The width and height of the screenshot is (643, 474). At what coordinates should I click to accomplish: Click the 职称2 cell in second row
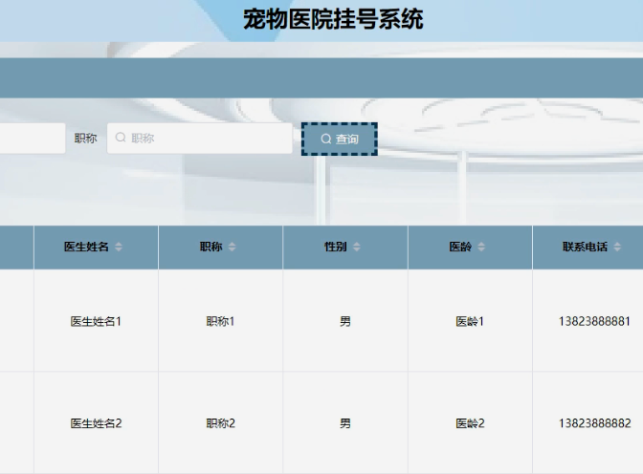pyautogui.click(x=220, y=423)
